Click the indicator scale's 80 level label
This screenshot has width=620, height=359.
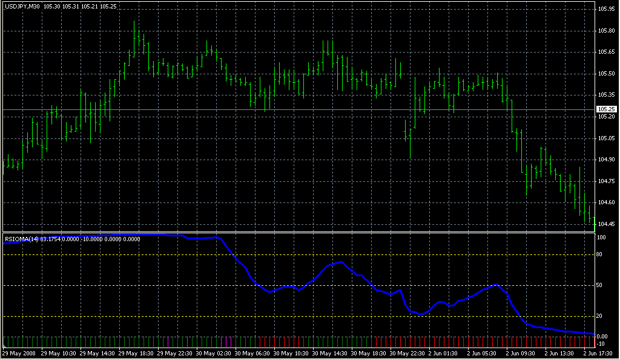point(601,254)
